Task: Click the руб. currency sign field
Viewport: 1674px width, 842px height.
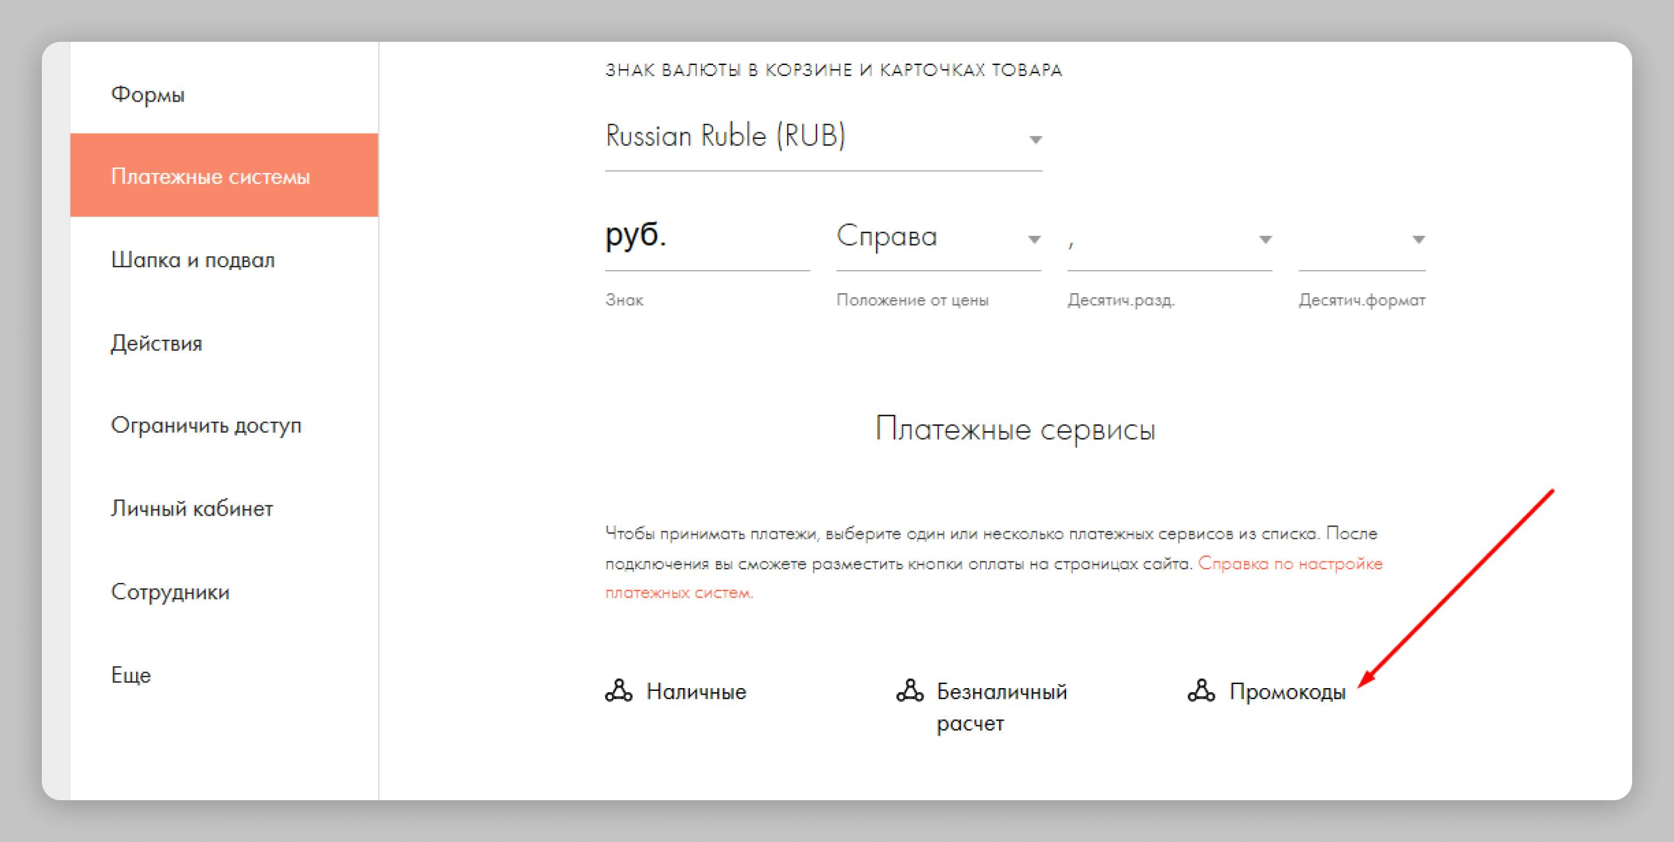Action: (x=706, y=236)
